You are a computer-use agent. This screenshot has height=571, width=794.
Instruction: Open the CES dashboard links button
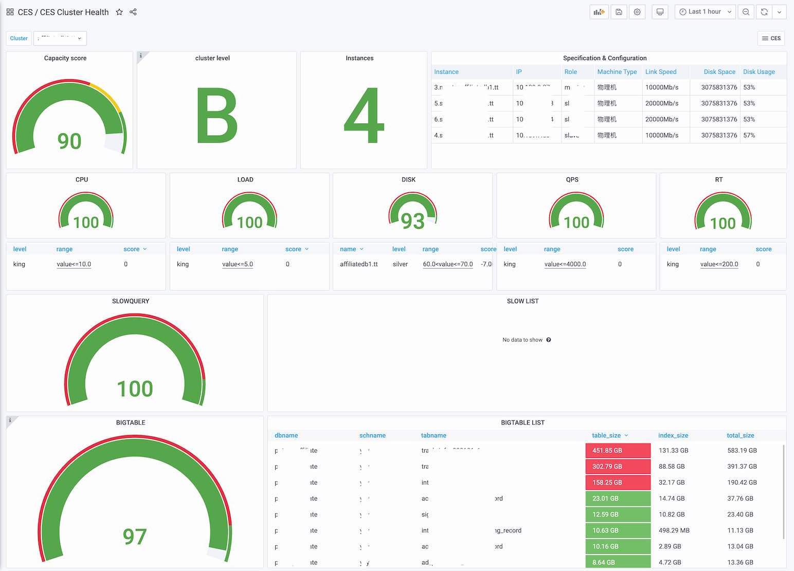point(771,38)
